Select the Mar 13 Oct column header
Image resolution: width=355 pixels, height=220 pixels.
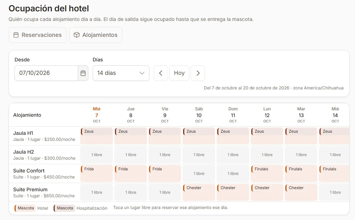point(301,115)
